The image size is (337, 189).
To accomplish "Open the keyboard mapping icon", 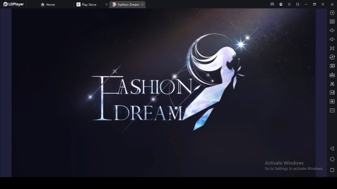I will point(332,22).
